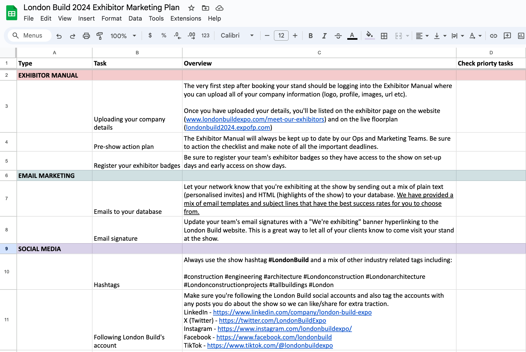Viewport: 526px width, 352px height.
Task: Print the spreadsheet
Action: pyautogui.click(x=86, y=36)
